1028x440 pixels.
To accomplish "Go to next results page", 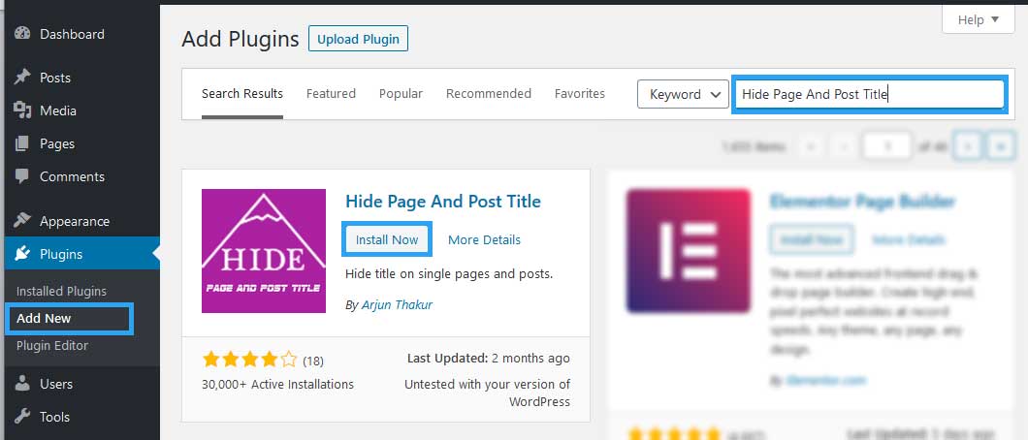I will (x=968, y=147).
